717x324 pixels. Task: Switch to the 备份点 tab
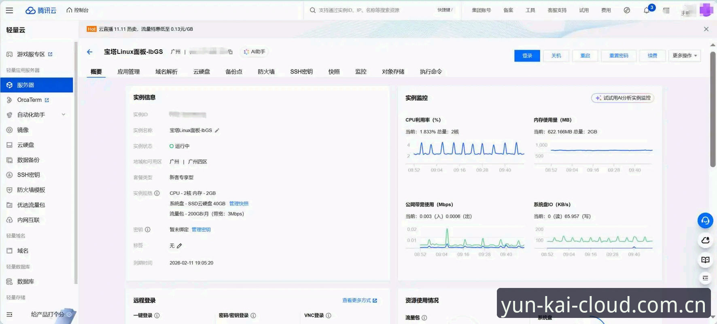tap(234, 72)
